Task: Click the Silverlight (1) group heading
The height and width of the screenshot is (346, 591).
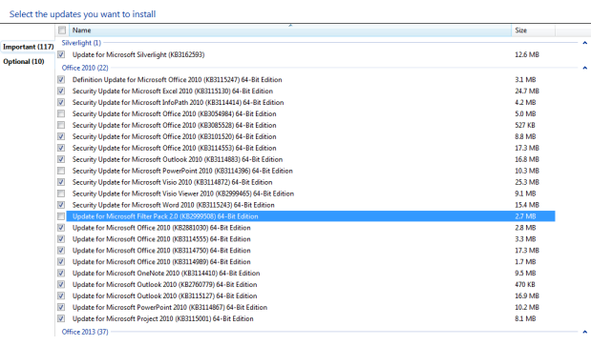Action: (81, 43)
